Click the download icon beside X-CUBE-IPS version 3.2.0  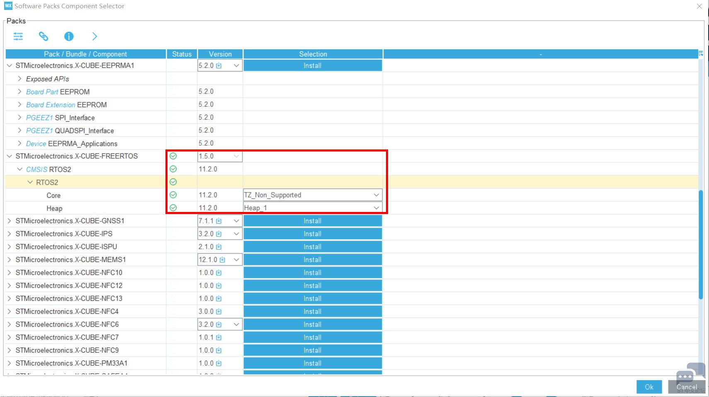point(219,234)
